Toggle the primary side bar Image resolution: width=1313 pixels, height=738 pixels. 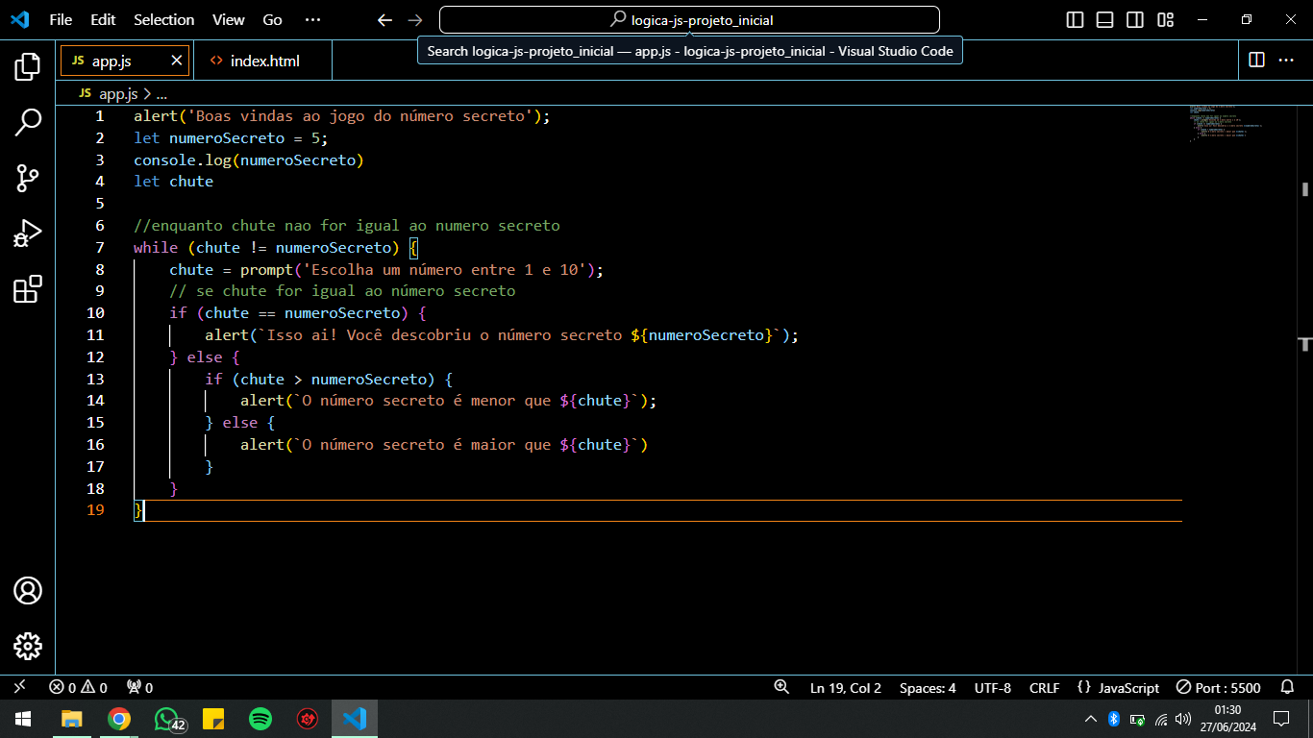1076,19
